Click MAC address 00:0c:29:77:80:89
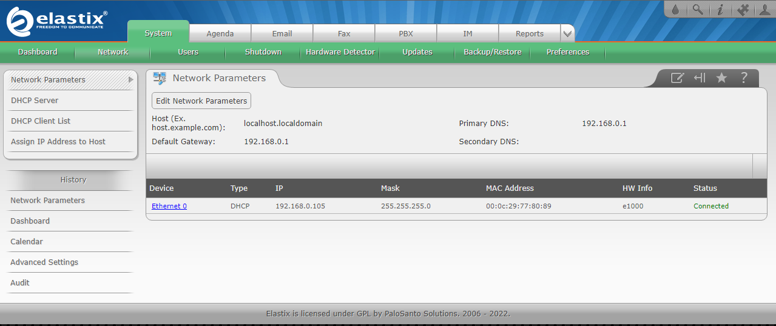The image size is (776, 326). pos(519,206)
